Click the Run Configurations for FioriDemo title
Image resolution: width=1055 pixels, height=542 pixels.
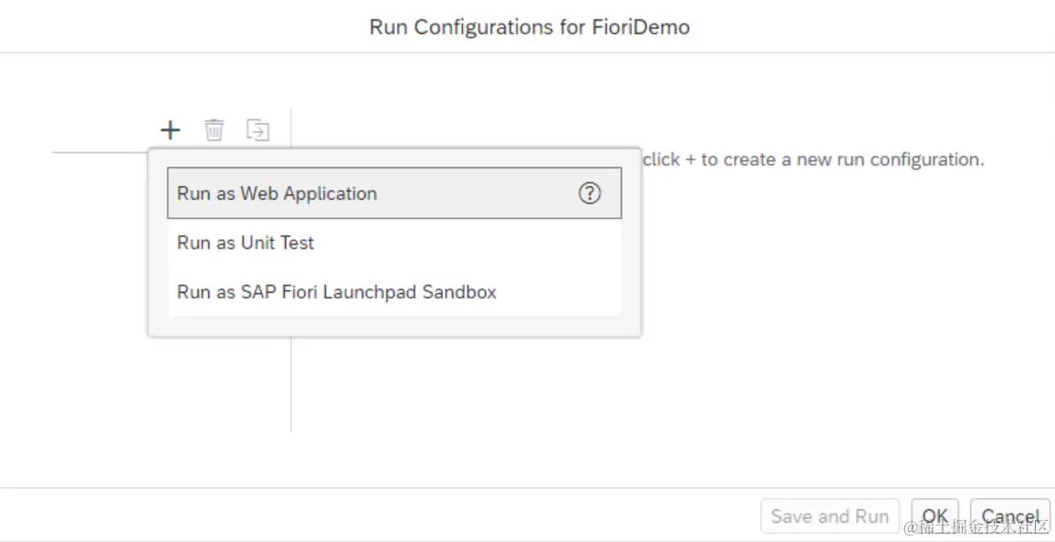(529, 27)
